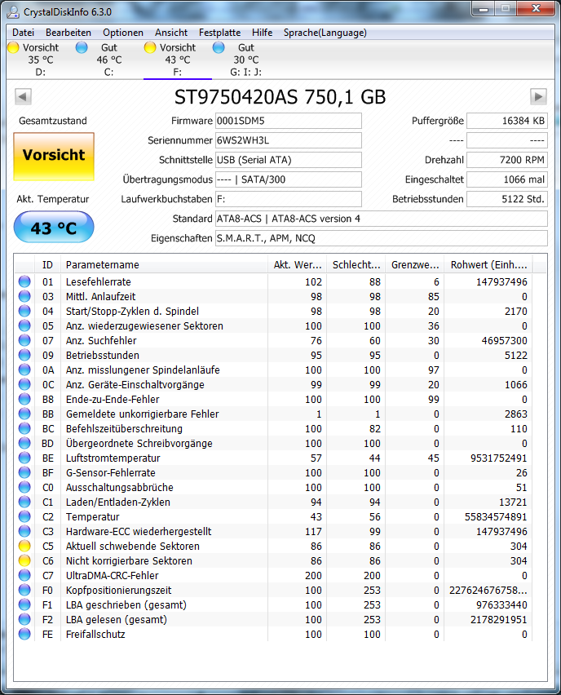Click the Eigenschaften field S.M.A.R.T., APM, NCQ

click(x=382, y=238)
